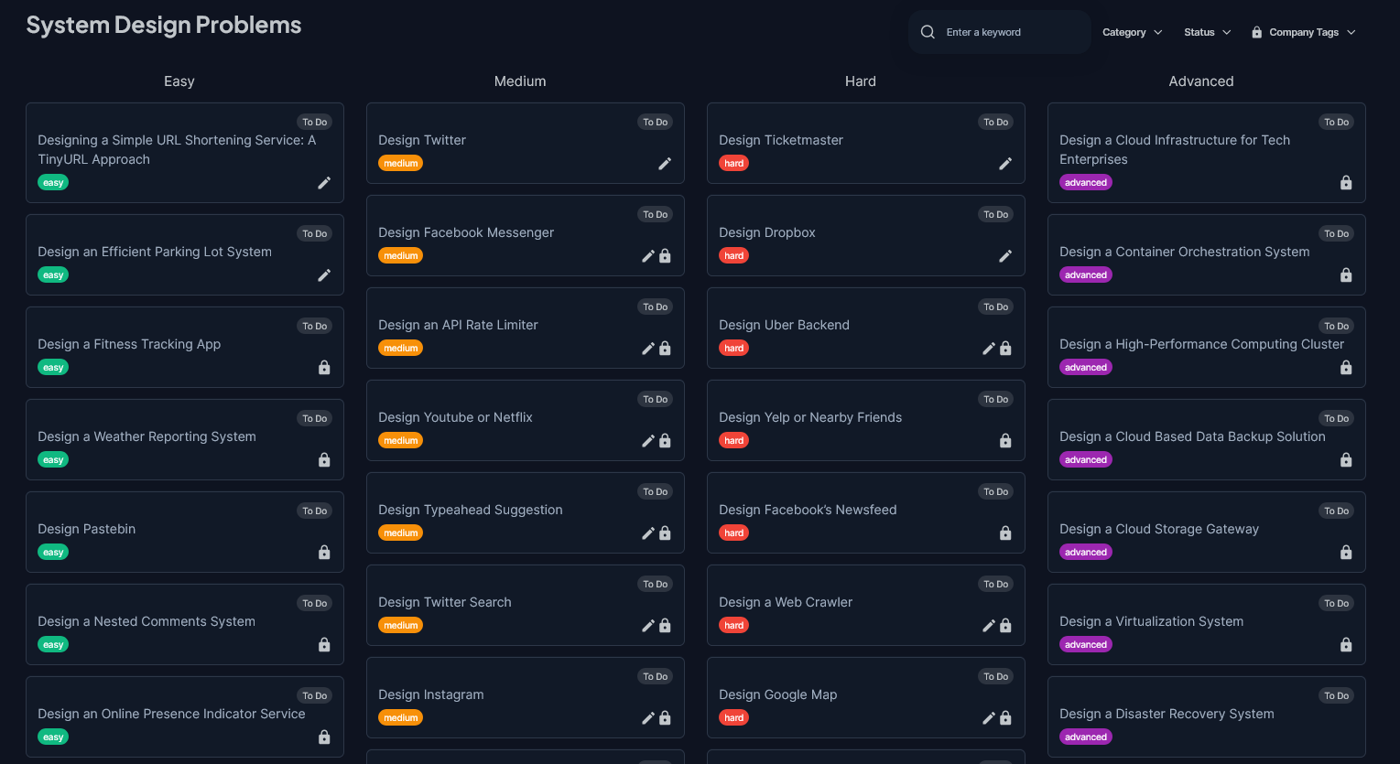Screen dimensions: 1400x764
Task: Click the lock icon on Design Uber Backend card
Action: click(1005, 349)
